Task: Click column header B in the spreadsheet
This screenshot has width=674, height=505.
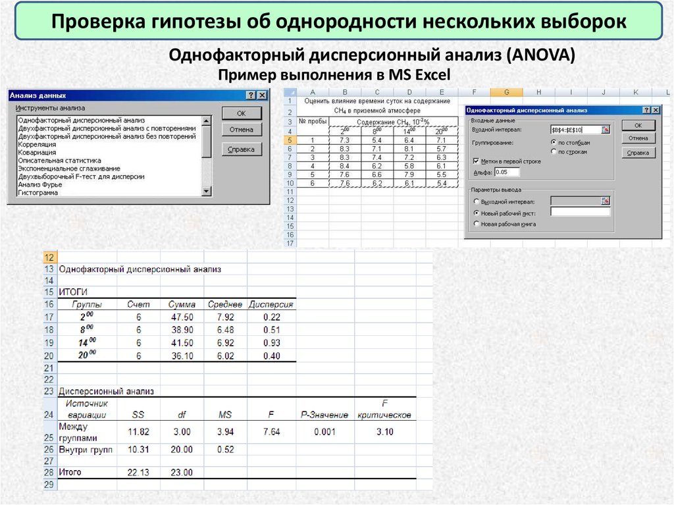Action: (x=345, y=92)
